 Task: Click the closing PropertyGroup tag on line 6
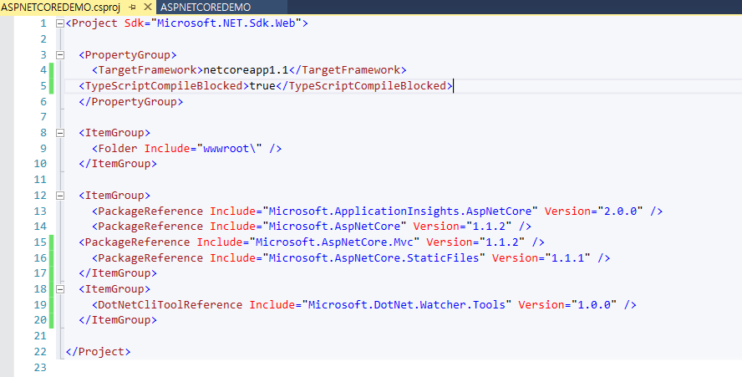[130, 101]
